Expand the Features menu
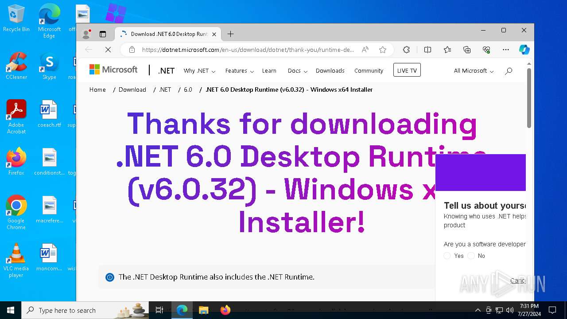This screenshot has width=567, height=319. (239, 70)
